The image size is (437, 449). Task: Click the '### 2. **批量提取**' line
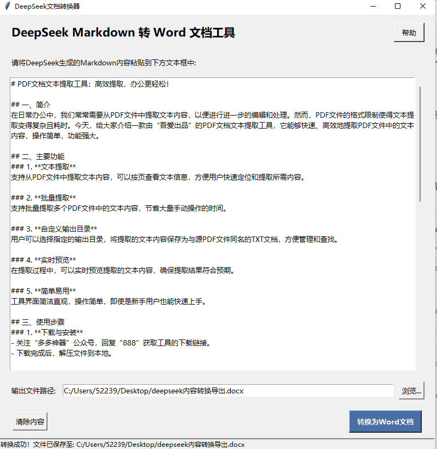(43, 198)
